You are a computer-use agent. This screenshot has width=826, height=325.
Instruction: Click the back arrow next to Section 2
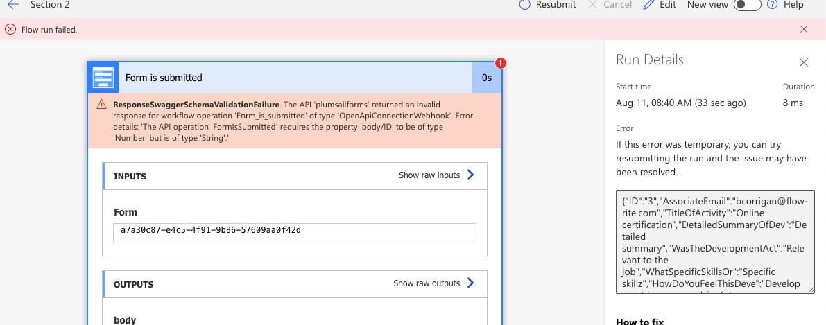click(x=12, y=5)
